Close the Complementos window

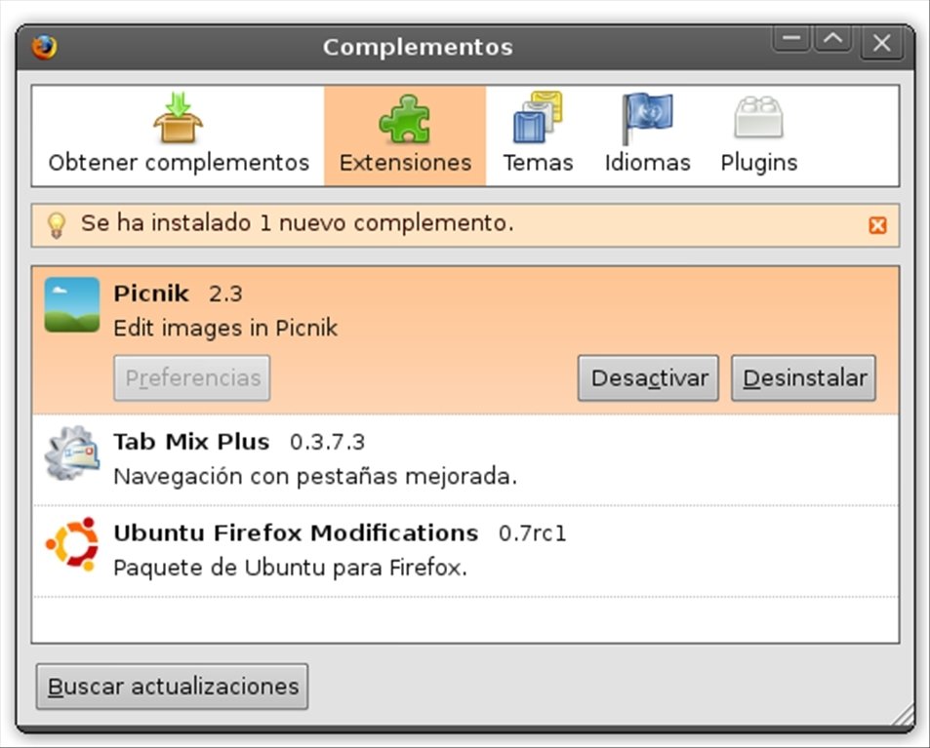pyautogui.click(x=882, y=43)
